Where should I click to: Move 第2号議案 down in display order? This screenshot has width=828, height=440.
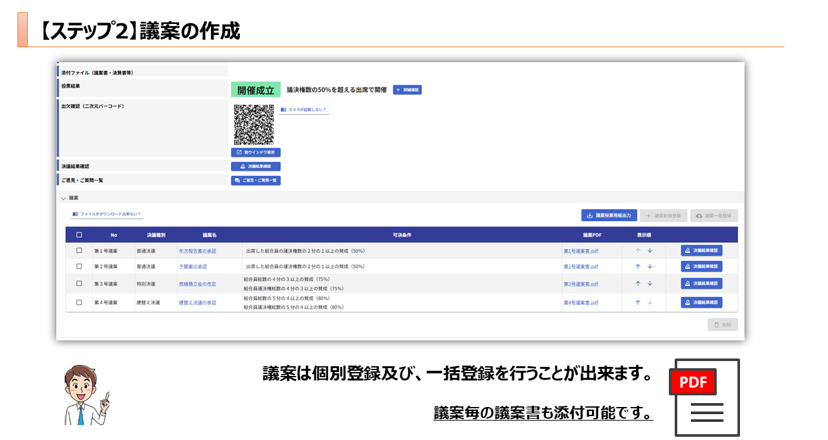pos(650,266)
